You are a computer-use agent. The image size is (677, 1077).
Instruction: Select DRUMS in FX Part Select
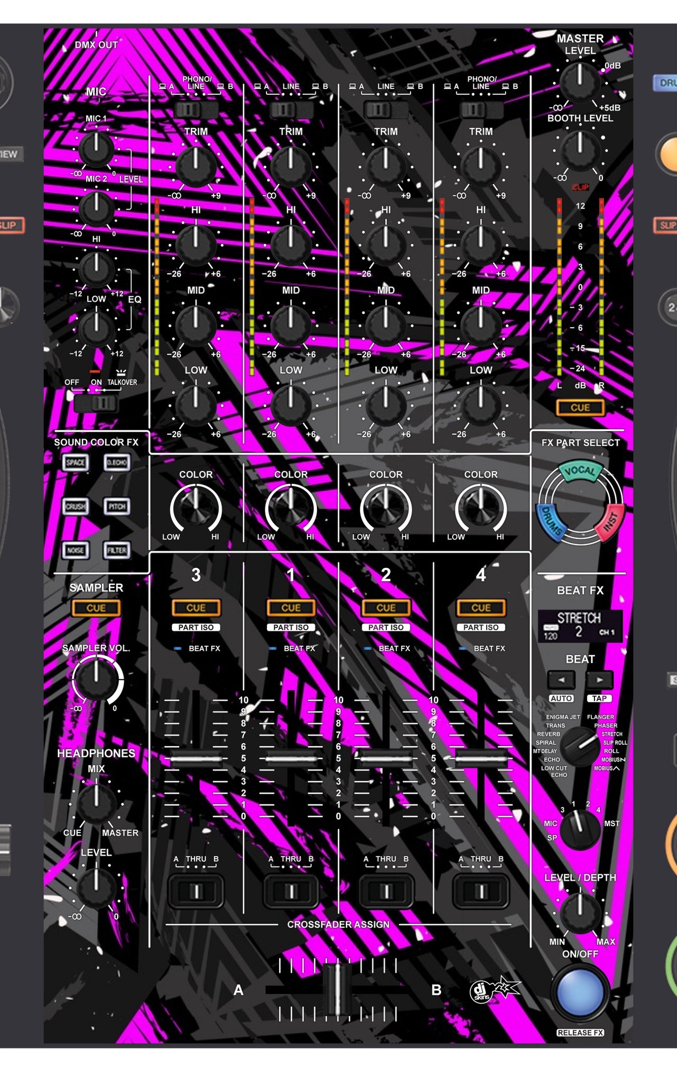pos(552,524)
